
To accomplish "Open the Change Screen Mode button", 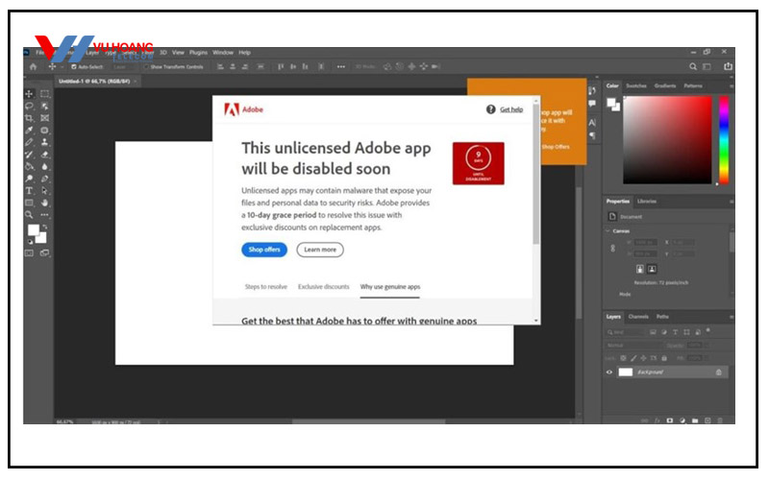I will pyautogui.click(x=44, y=252).
